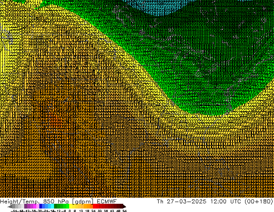Click the left arrow tip of the legend bar
Screen dimensions: 274x212
point(9,206)
